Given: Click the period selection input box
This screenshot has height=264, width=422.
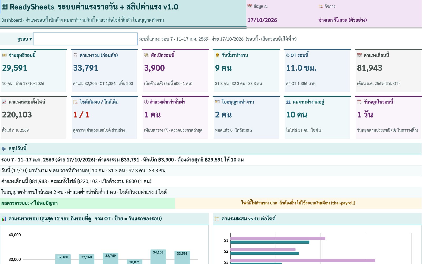Looking at the screenshot, I should point(85,39).
